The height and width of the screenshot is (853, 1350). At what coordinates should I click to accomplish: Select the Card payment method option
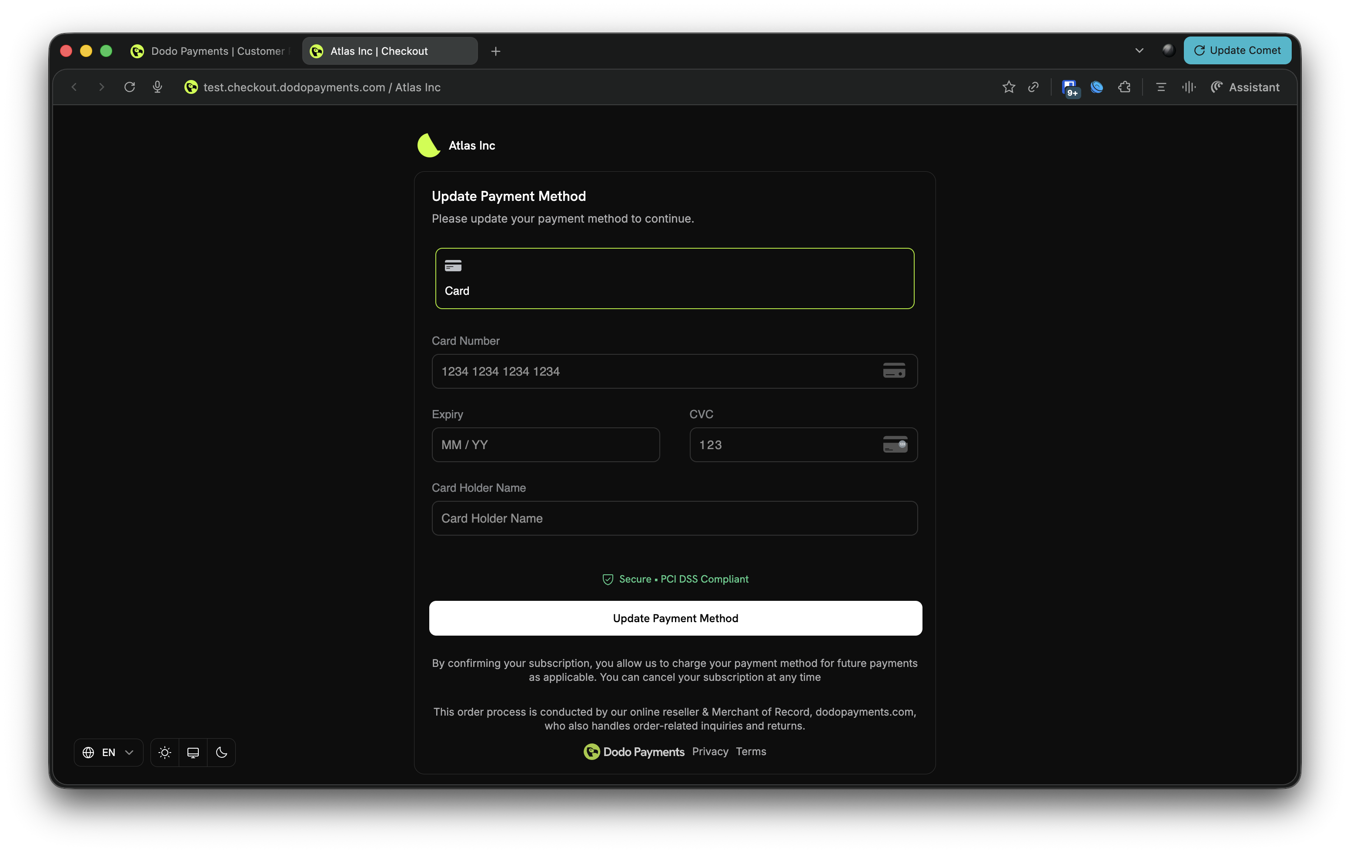click(675, 278)
